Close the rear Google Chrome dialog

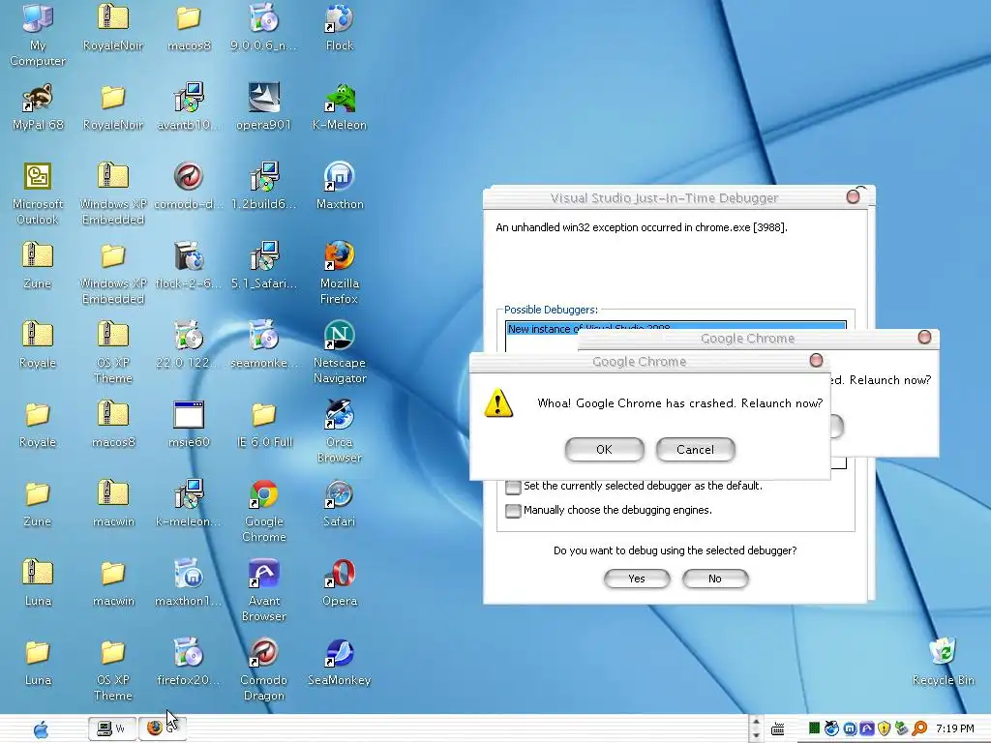pos(924,337)
